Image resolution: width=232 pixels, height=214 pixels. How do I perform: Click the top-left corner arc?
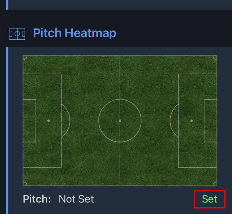click(25, 57)
